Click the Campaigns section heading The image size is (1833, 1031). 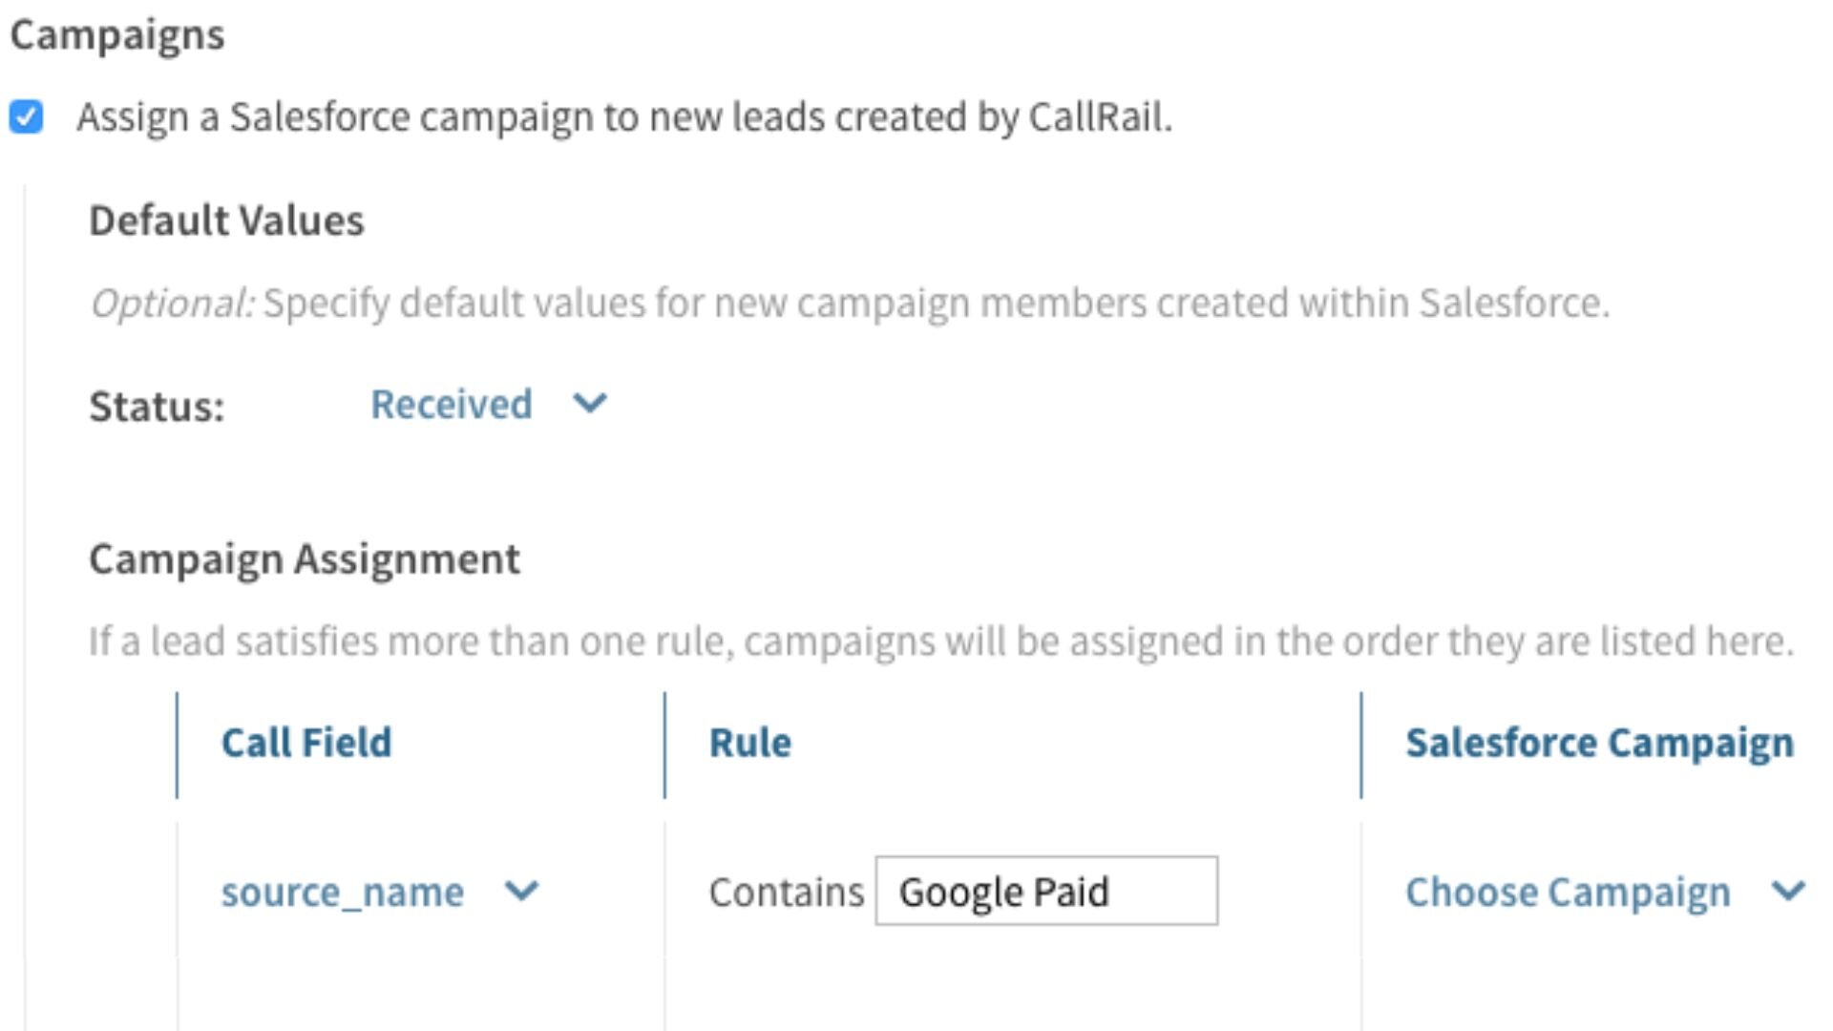(x=117, y=35)
